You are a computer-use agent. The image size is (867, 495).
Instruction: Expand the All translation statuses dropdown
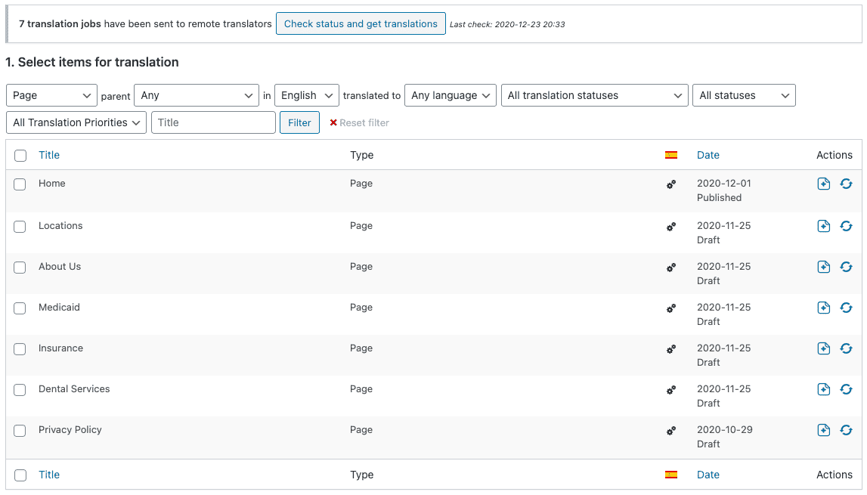(x=594, y=95)
